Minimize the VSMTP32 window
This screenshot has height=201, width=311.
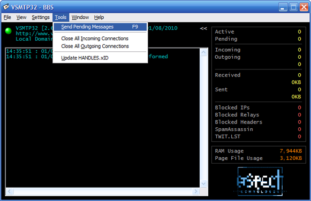click(283, 7)
